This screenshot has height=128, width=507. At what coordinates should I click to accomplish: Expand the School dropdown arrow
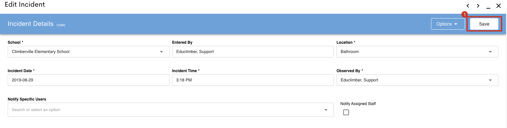click(162, 52)
